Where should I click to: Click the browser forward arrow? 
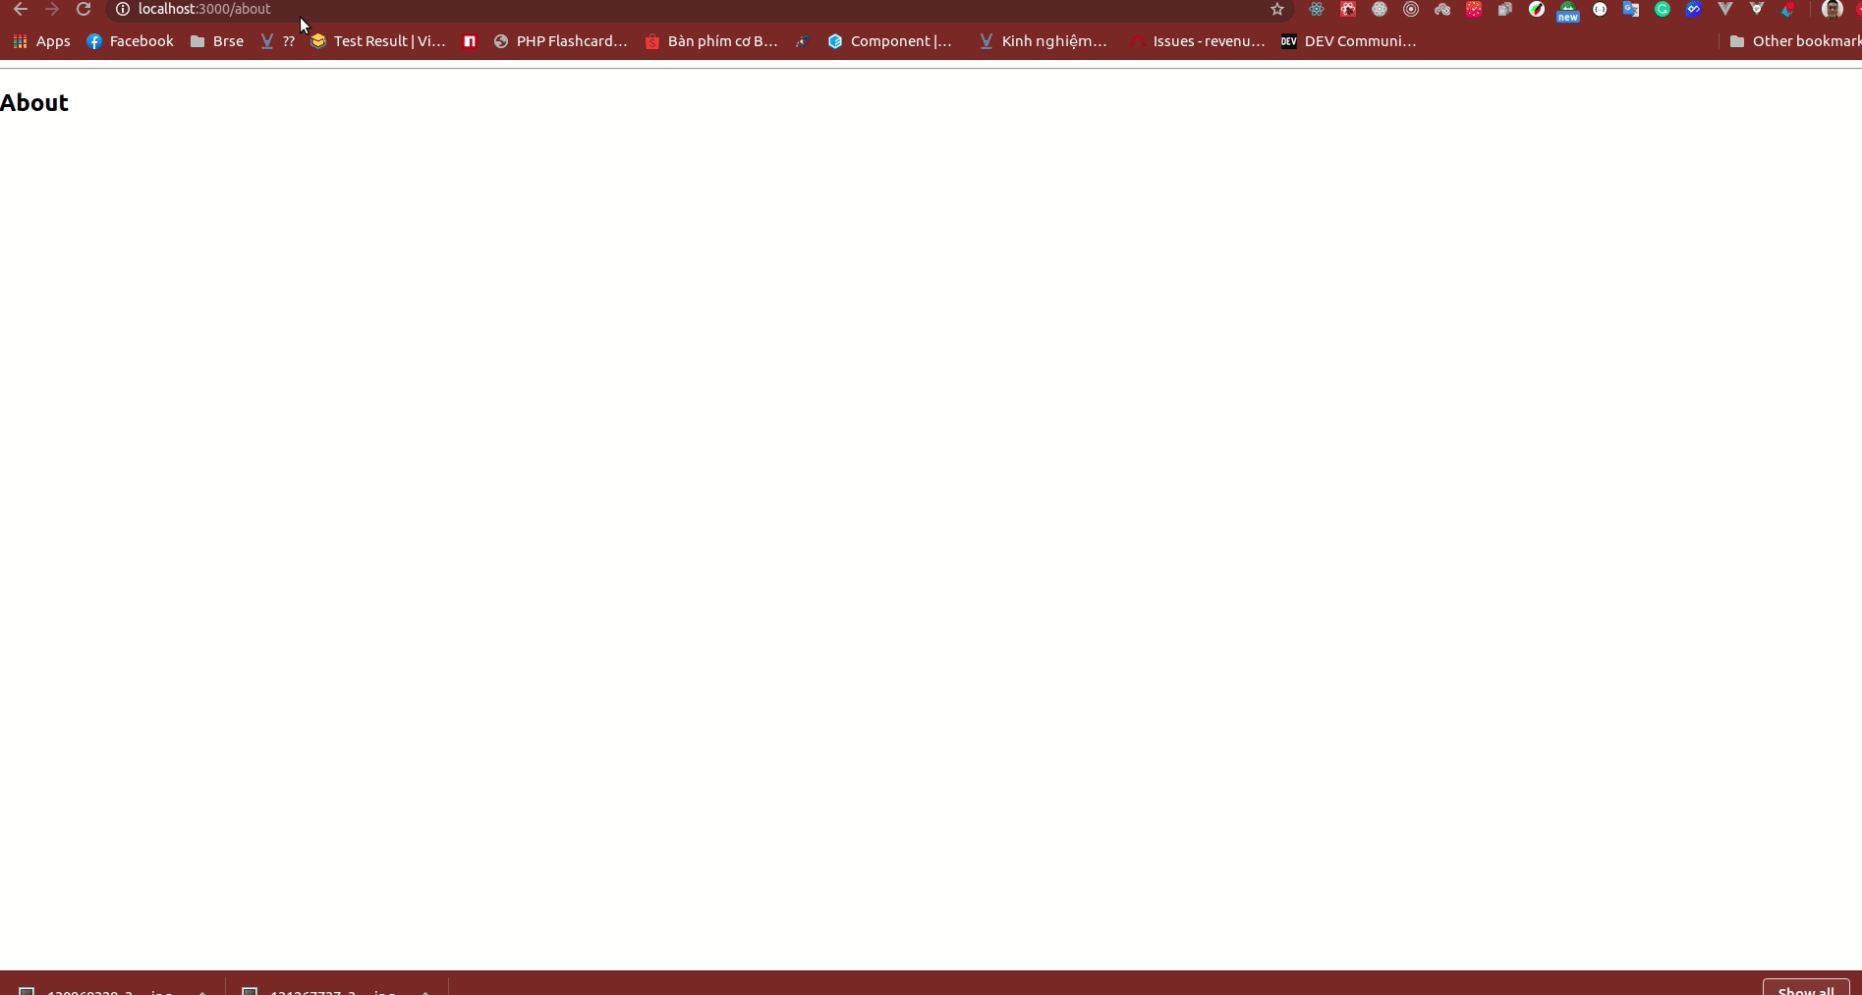tap(52, 9)
